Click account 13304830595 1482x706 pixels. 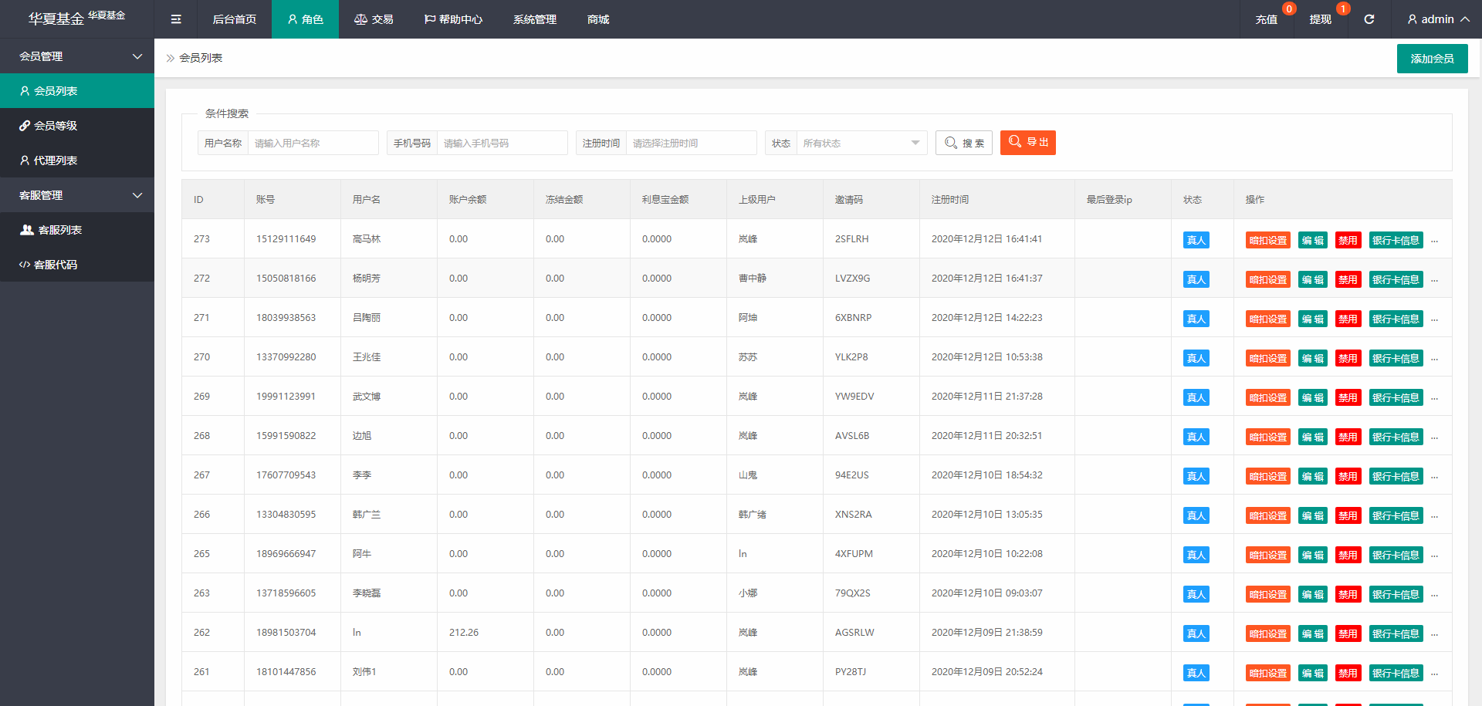(x=286, y=515)
